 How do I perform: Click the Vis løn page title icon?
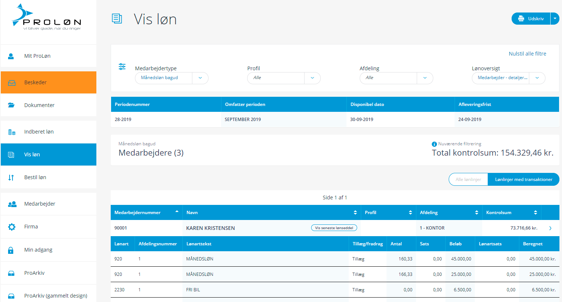[117, 19]
